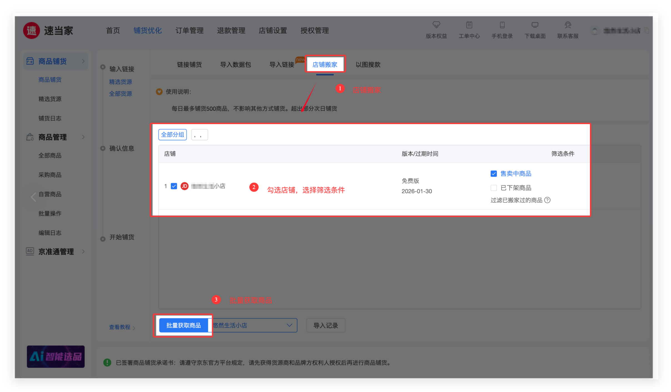Viewport: 671px width, 392px height.
Task: Enable the 已下架商品 checkbox
Action: pyautogui.click(x=494, y=188)
